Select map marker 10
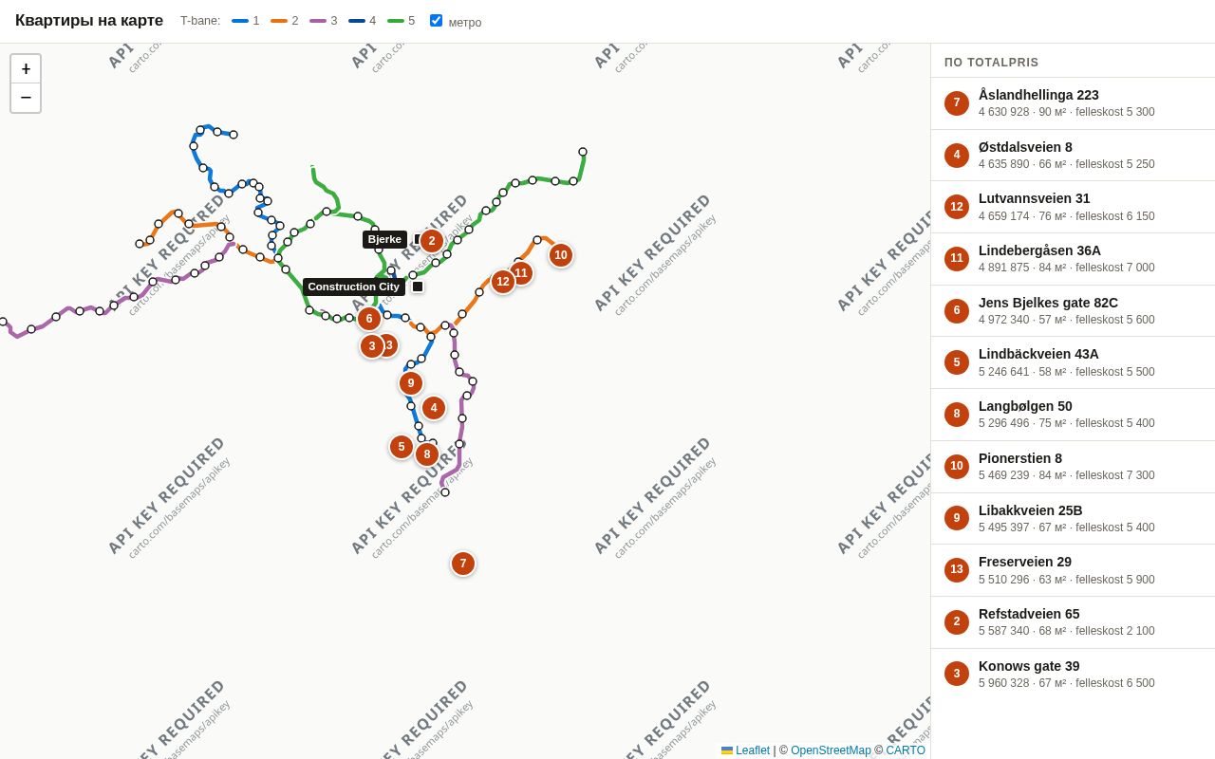The width and height of the screenshot is (1215, 759). tap(561, 255)
